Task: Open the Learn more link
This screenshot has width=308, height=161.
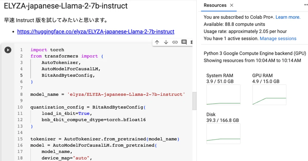Action: pos(288,17)
